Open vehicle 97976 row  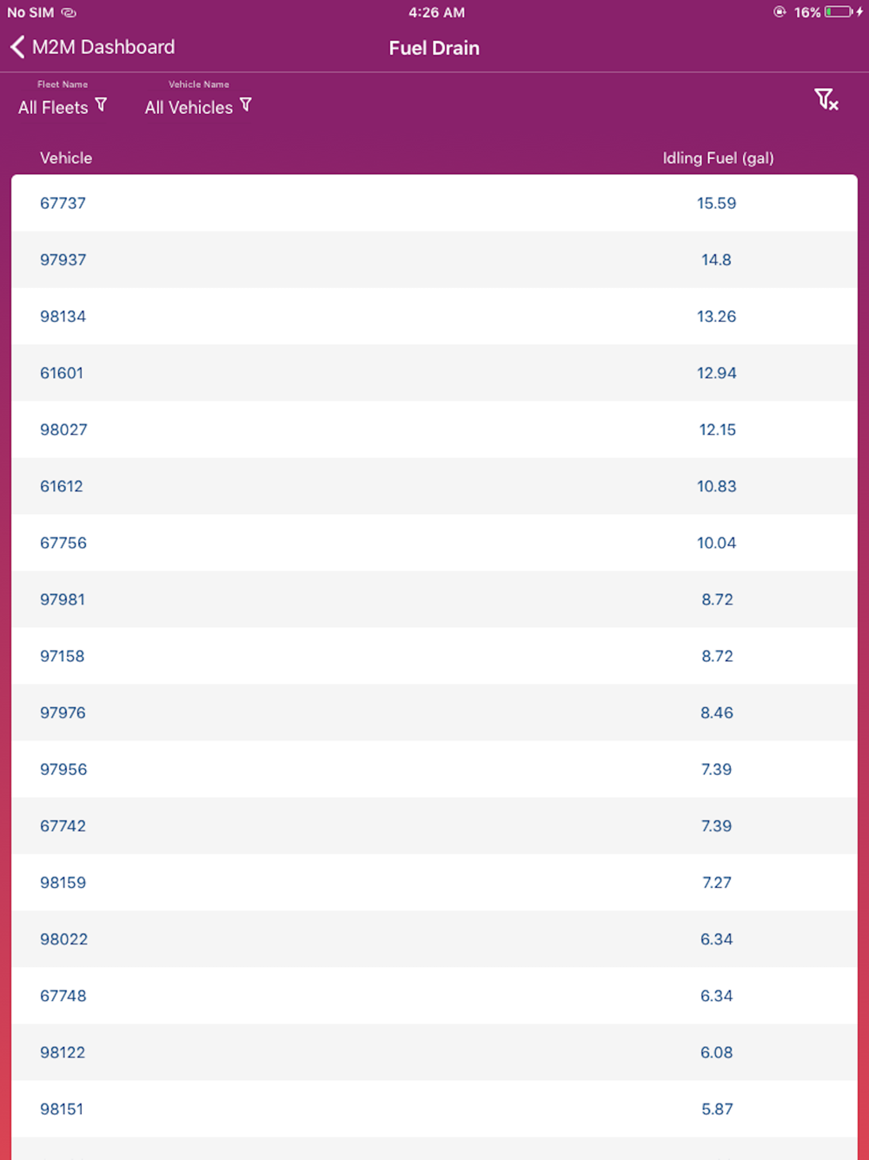[x=63, y=713]
